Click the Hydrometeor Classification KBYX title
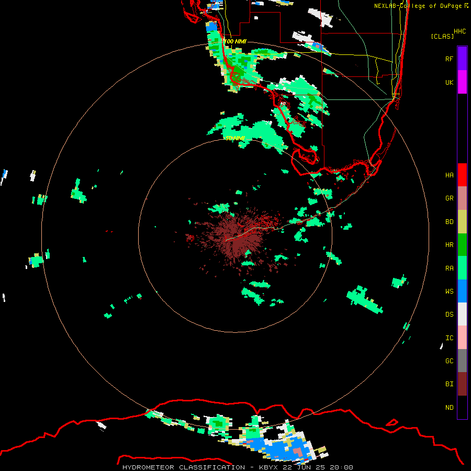The width and height of the screenshot is (471, 471). [238, 467]
